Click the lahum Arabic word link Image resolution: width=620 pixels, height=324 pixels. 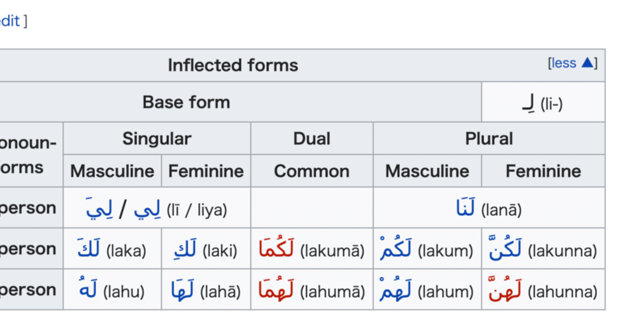[396, 291]
